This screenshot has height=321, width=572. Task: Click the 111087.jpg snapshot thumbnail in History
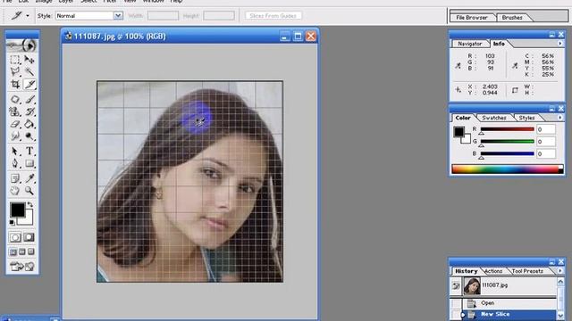click(472, 286)
